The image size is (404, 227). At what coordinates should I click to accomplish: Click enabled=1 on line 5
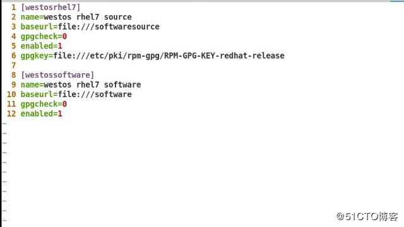pos(41,46)
